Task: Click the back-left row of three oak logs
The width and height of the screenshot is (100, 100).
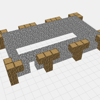Action: (27, 26)
